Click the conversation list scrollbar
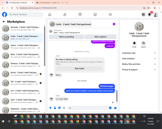The width and height of the screenshot is (162, 129). click(45, 46)
